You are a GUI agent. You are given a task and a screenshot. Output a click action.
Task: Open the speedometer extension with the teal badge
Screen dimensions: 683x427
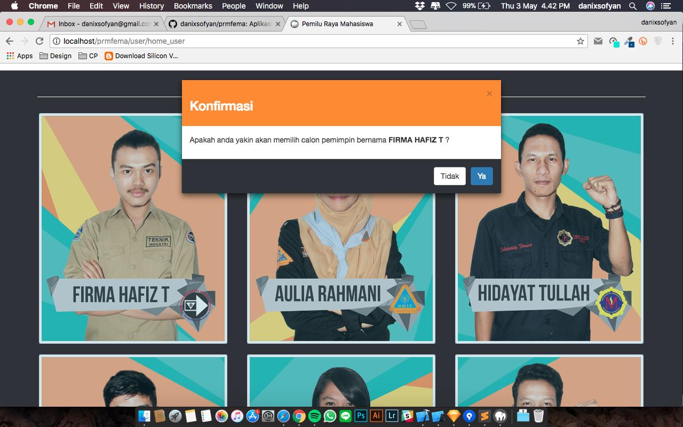point(614,42)
